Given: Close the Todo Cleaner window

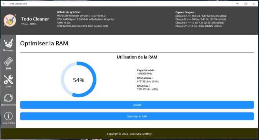Looking at the screenshot, I should pos(254,3).
